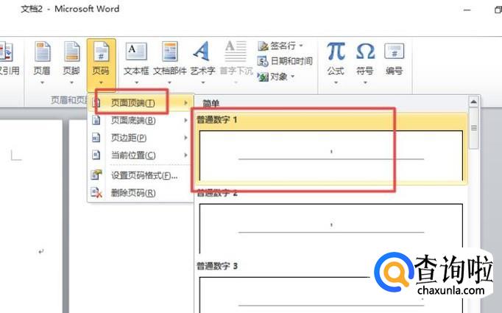
Task: Click the gallery scrollbar thumb
Action: [473, 128]
